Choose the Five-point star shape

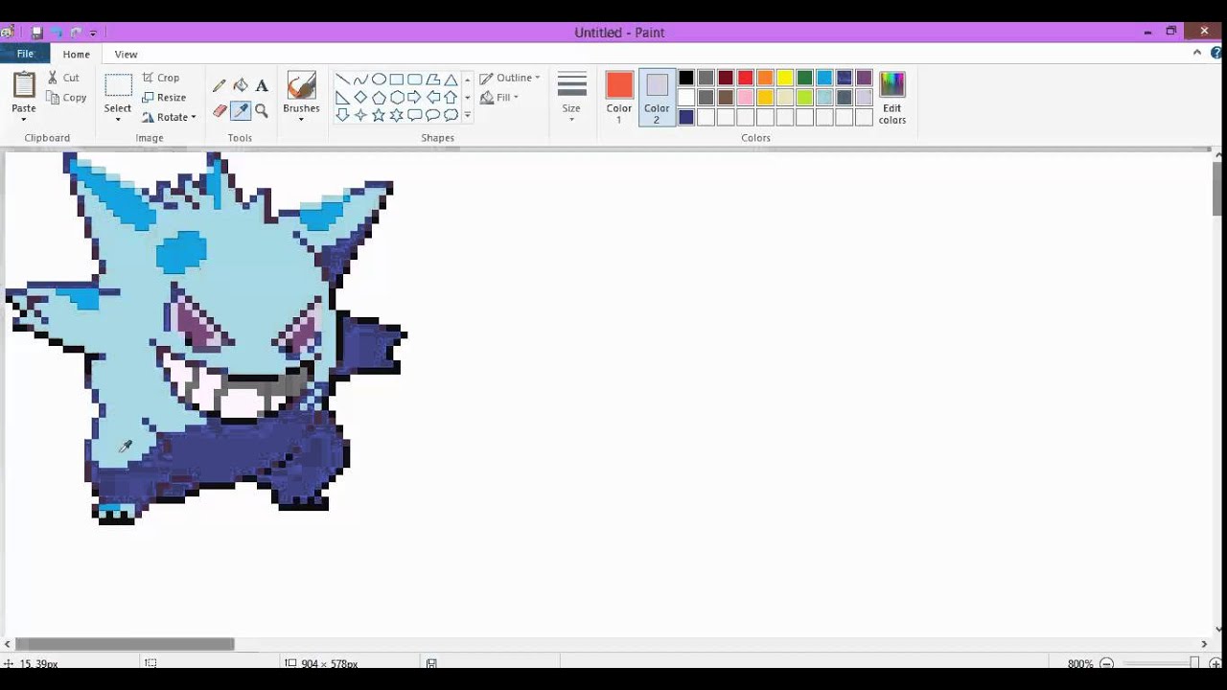(x=379, y=115)
